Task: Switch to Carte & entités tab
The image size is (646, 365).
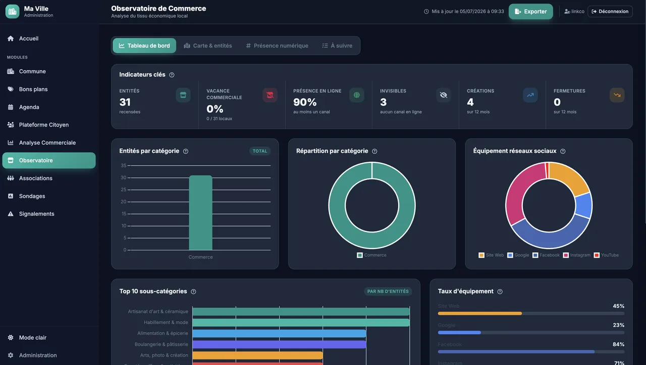Action: [x=208, y=45]
